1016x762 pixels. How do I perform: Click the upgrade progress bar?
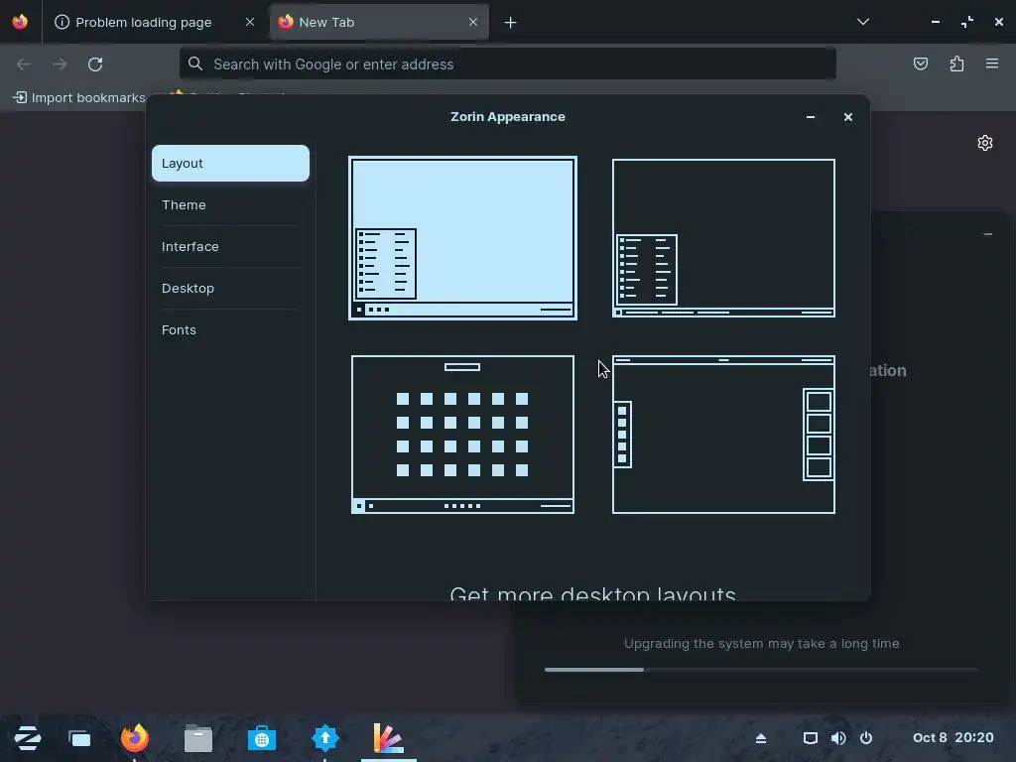coord(761,670)
